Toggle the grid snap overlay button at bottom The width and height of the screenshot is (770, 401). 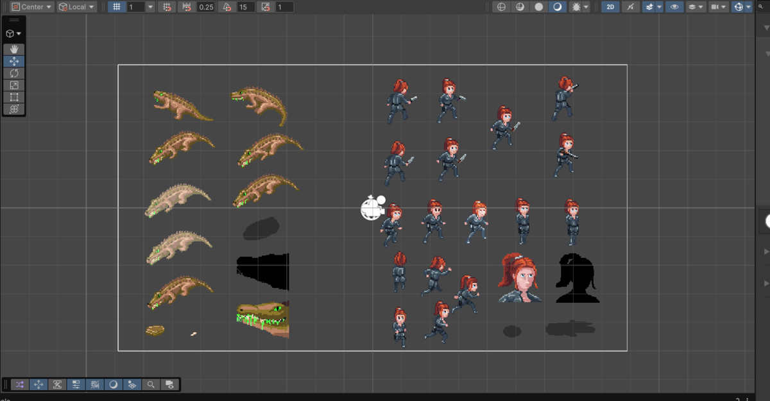tap(95, 384)
